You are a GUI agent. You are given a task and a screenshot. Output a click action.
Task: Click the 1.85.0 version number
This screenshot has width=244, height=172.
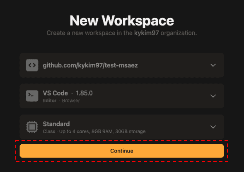pyautogui.click(x=84, y=93)
